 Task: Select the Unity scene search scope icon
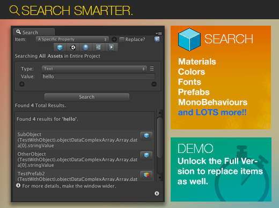[x=73, y=48]
